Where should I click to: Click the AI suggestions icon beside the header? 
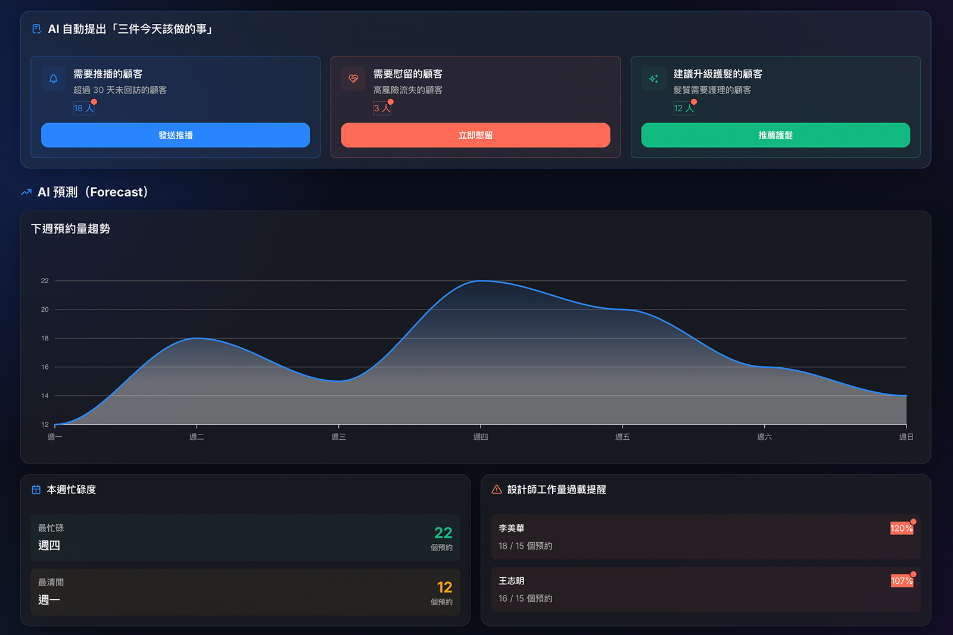tap(36, 29)
